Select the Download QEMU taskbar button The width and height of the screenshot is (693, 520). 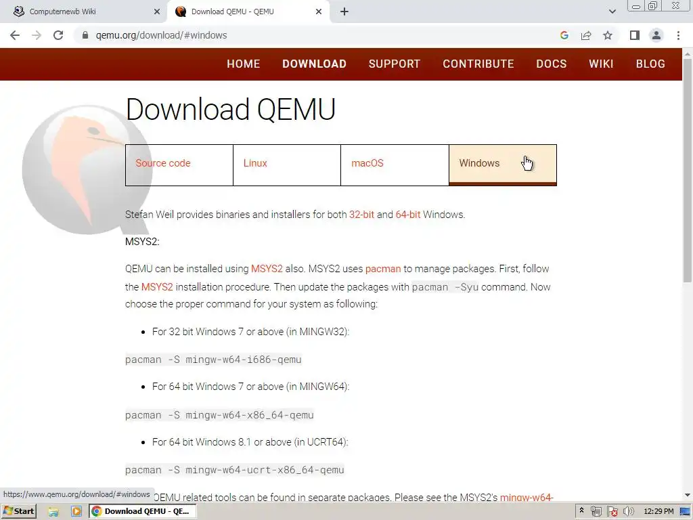pos(142,511)
